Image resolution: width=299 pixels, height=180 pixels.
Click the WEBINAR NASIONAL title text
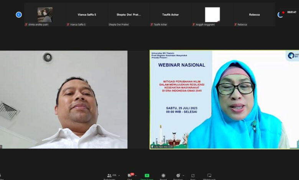(182, 65)
